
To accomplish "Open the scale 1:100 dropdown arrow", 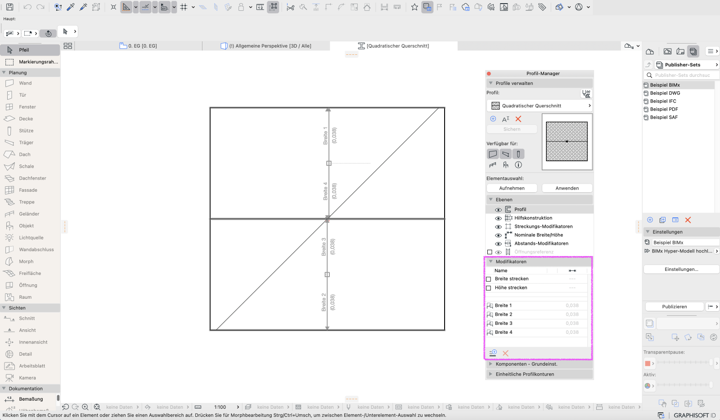I will pyautogui.click(x=238, y=407).
